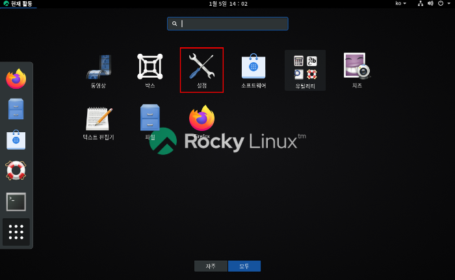This screenshot has height=280, width=455.
Task: Open the 설정 (Settings) app
Action: tap(201, 71)
